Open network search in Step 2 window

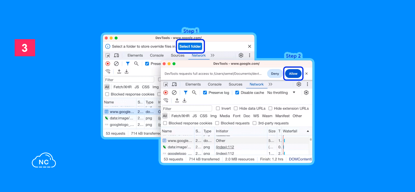click(x=194, y=93)
